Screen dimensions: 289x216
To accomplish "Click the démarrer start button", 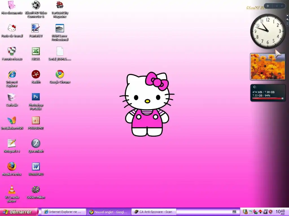I will pos(19,212).
